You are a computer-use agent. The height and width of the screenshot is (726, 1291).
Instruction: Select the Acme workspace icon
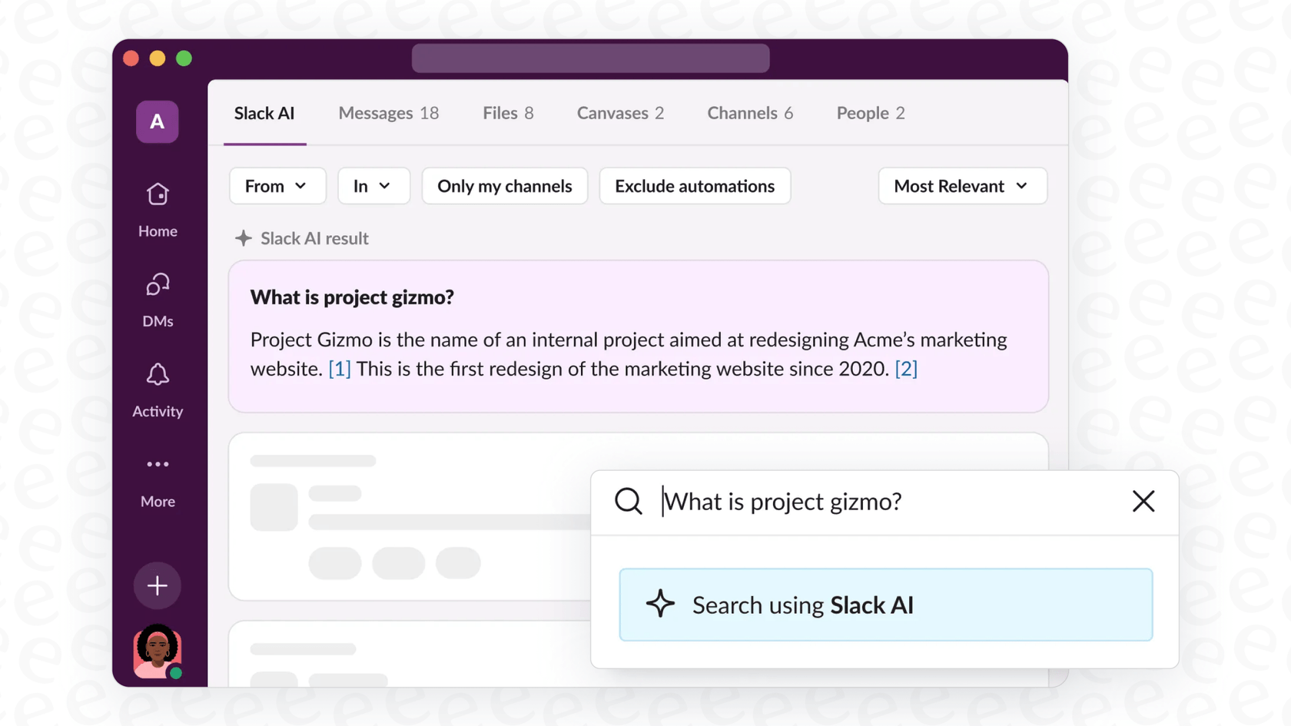pyautogui.click(x=157, y=121)
